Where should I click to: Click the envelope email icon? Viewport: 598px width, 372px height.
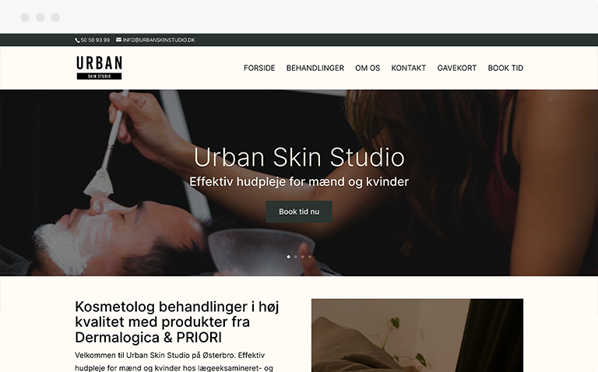(x=118, y=40)
